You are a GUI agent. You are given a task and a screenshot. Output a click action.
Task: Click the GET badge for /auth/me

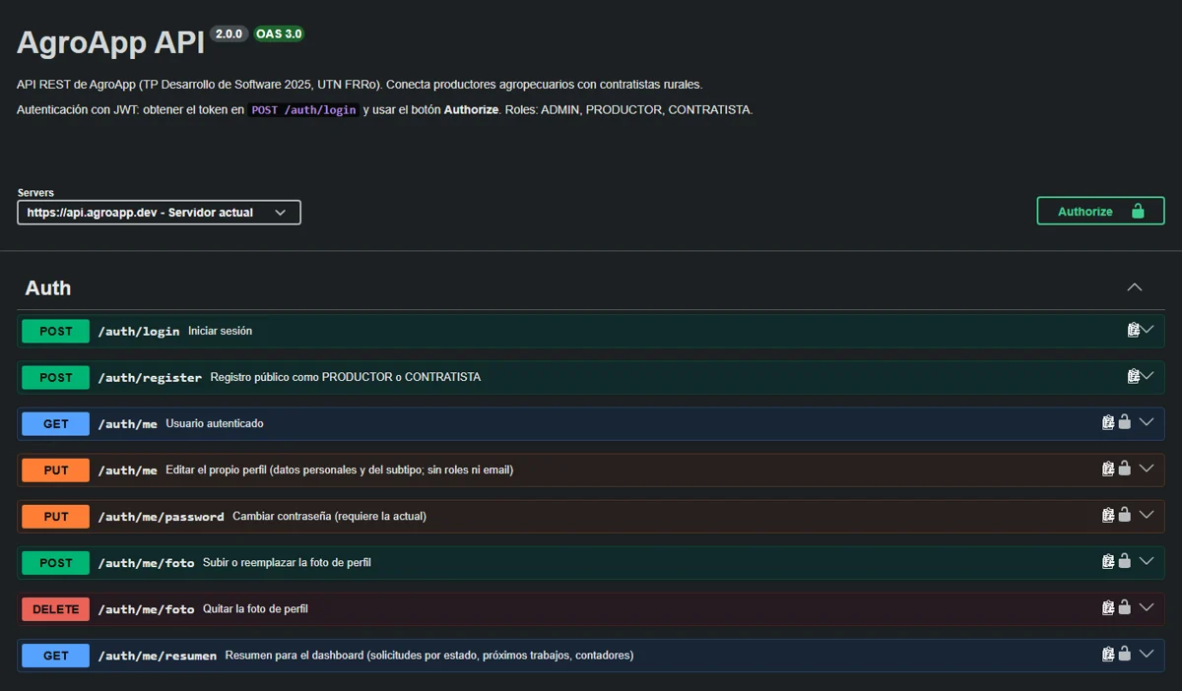[56, 424]
